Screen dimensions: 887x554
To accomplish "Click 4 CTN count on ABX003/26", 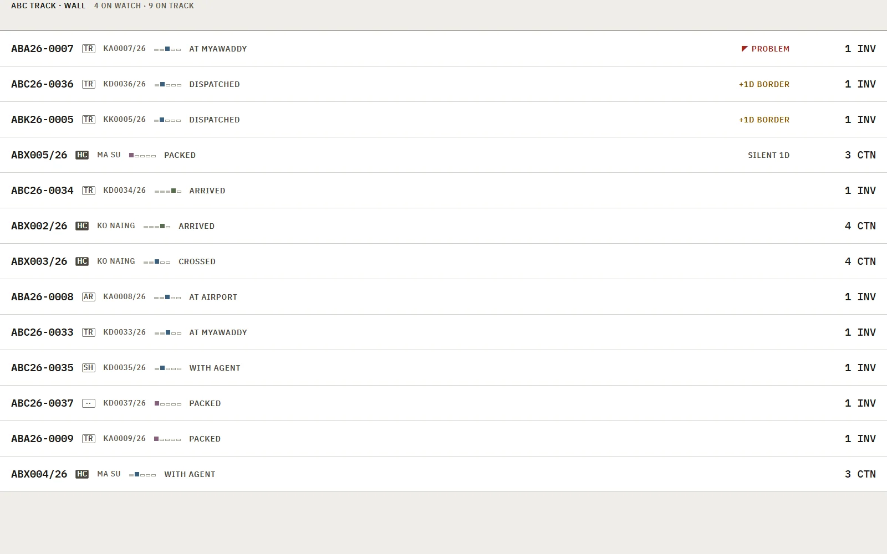I will [860, 261].
